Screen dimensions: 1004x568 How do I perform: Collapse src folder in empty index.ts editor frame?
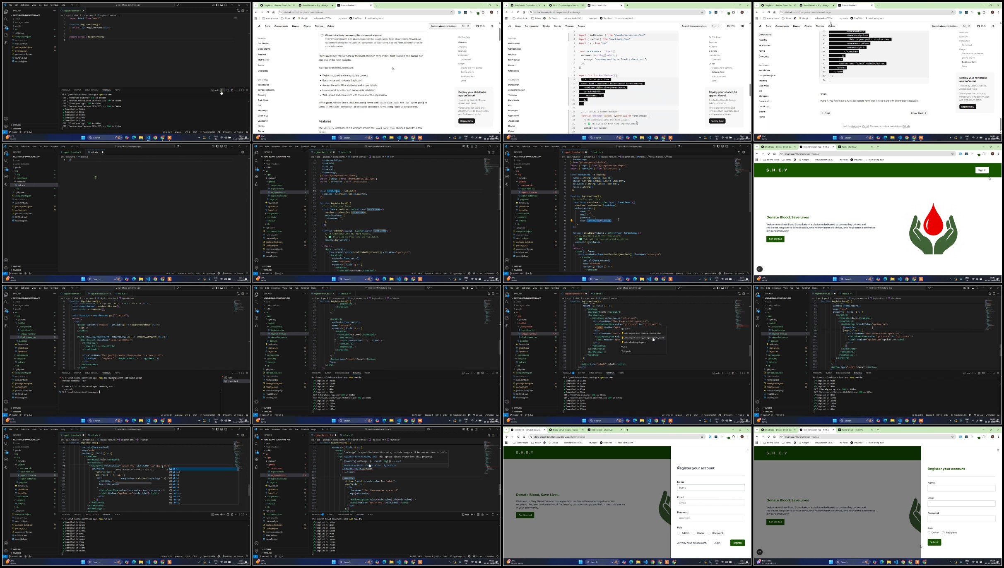[16, 171]
